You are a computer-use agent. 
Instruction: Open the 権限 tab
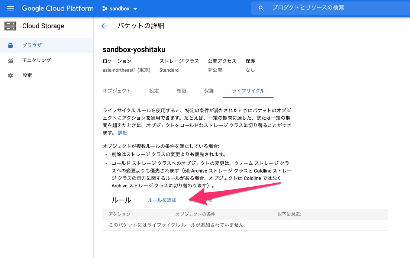tap(182, 90)
